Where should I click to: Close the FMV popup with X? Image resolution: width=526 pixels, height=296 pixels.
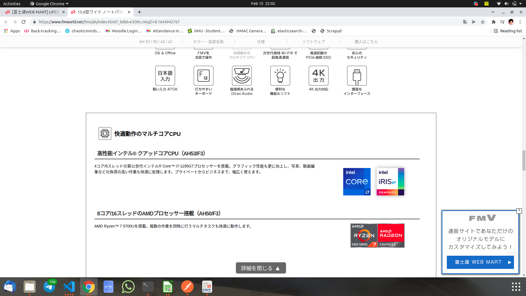click(519, 210)
